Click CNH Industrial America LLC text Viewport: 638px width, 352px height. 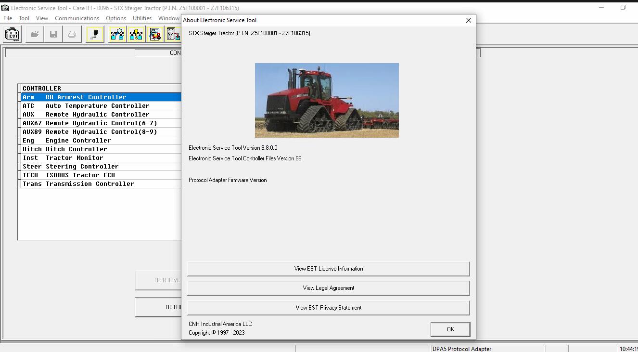click(x=220, y=324)
